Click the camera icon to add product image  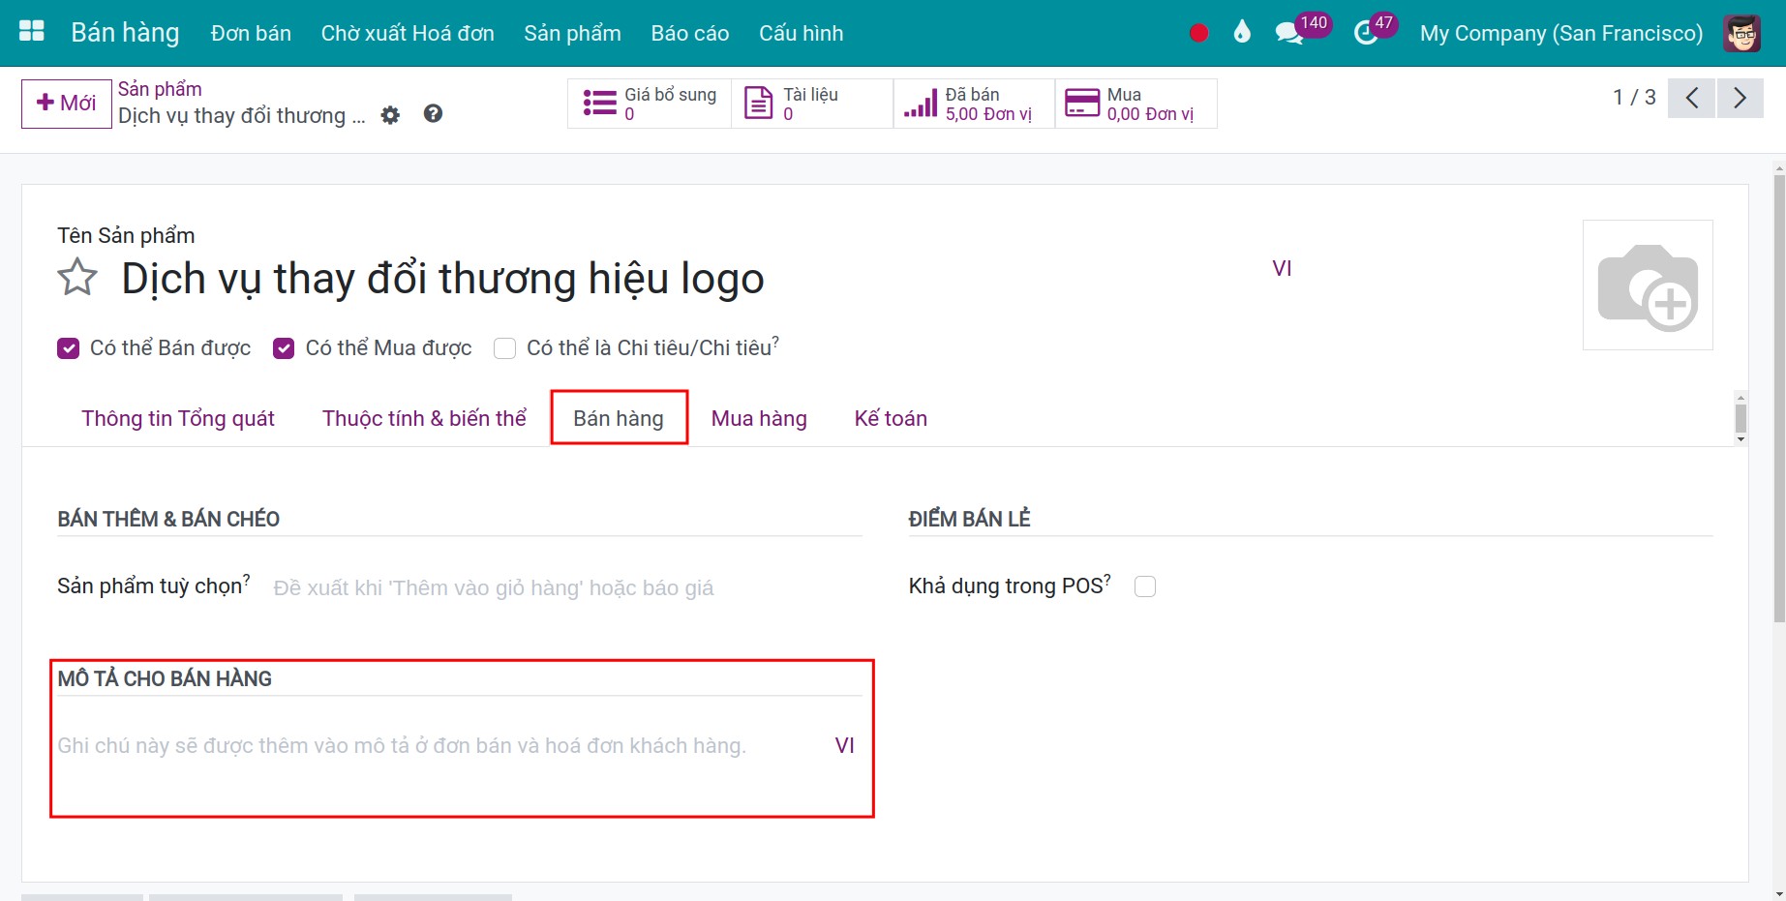point(1649,285)
